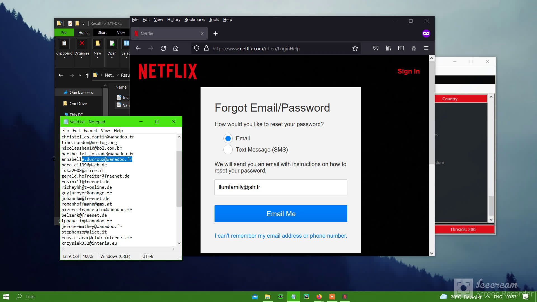Viewport: 537px width, 302px height.
Task: Save the page to Pocket
Action: click(x=376, y=48)
